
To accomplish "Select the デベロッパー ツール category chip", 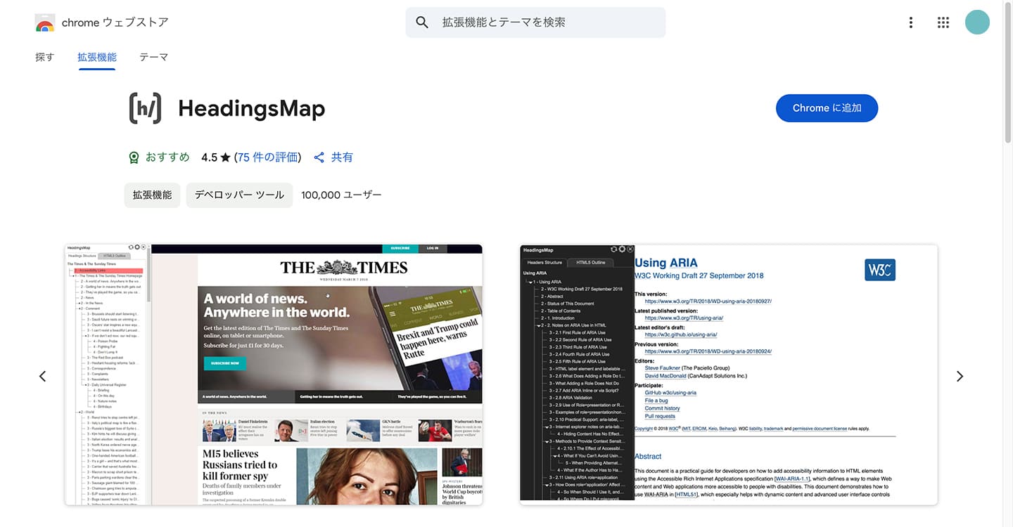I will click(x=239, y=195).
